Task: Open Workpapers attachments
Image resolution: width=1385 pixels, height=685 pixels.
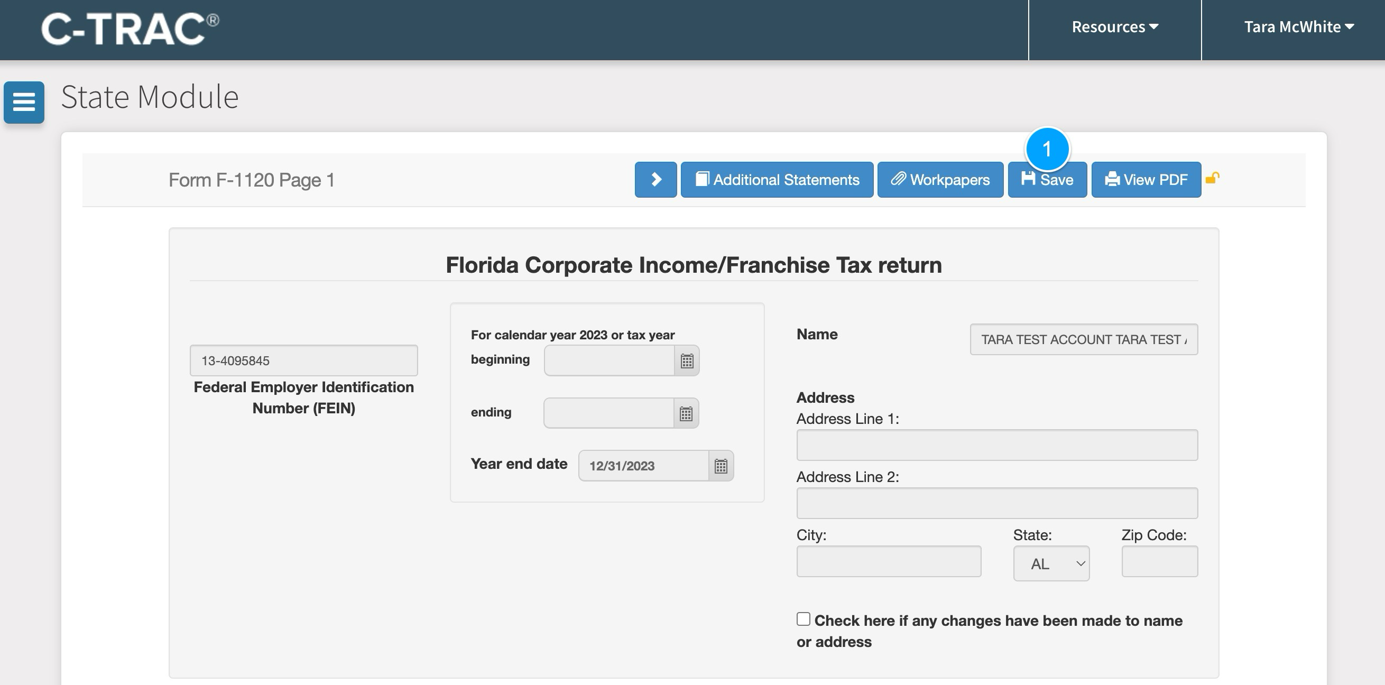Action: coord(940,180)
